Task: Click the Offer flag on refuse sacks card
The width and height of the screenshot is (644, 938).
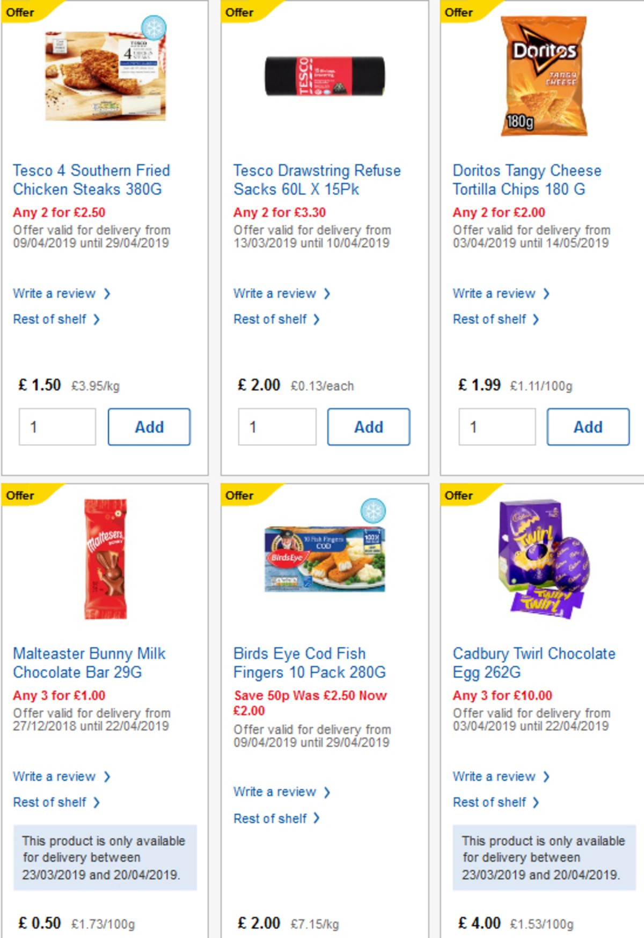Action: pyautogui.click(x=241, y=12)
